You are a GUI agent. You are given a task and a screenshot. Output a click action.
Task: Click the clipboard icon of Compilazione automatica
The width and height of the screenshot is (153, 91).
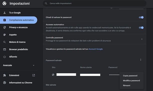(x=5, y=20)
